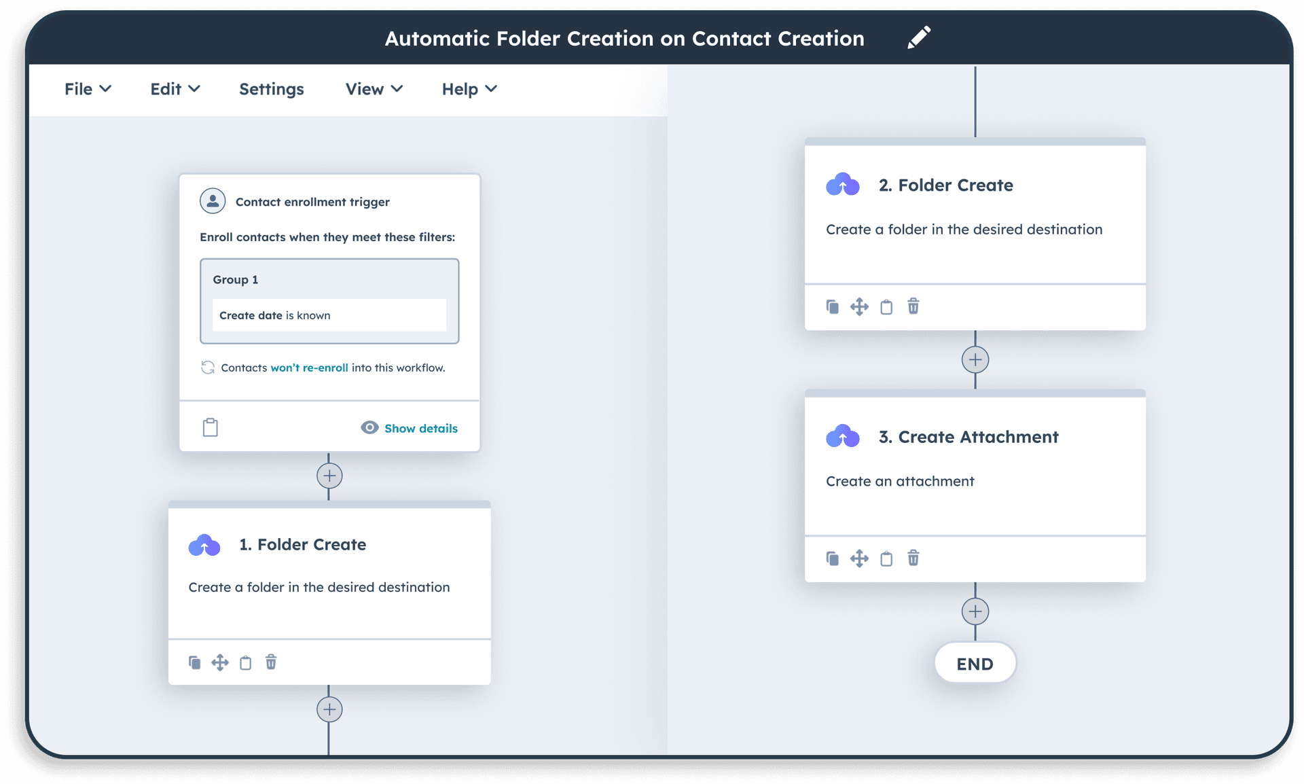The height and width of the screenshot is (784, 1304).
Task: Open the Help menu
Action: [469, 89]
